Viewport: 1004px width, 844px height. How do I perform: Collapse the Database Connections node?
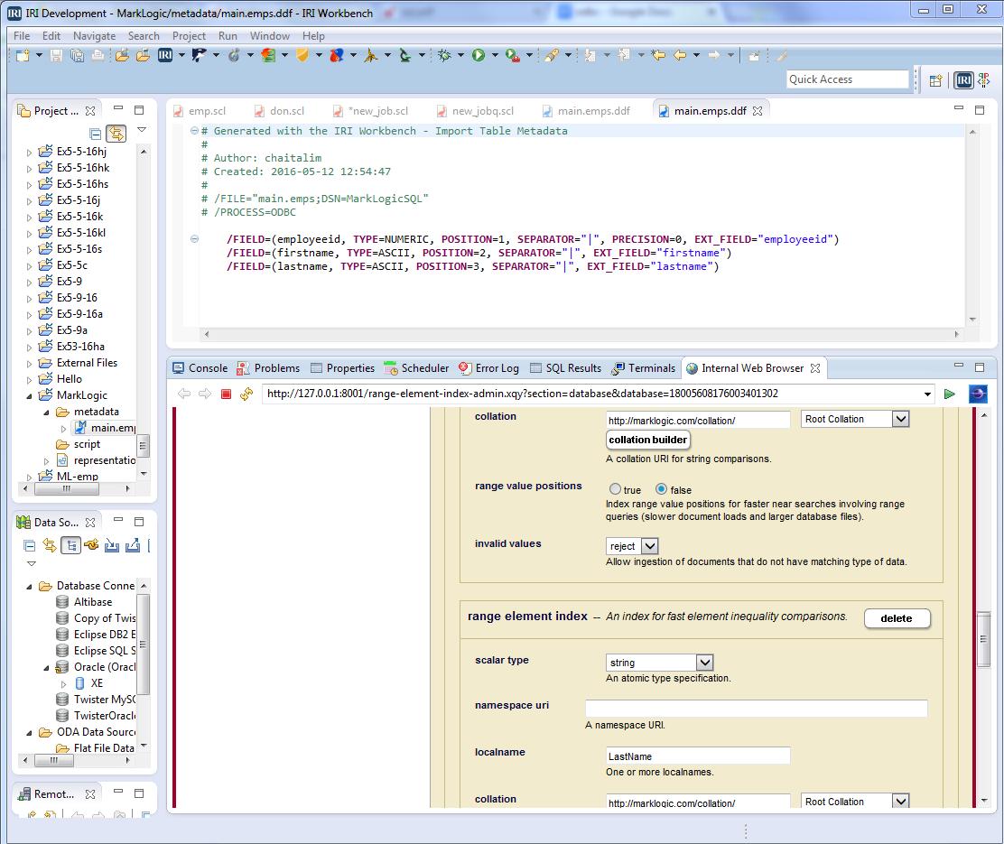29,587
